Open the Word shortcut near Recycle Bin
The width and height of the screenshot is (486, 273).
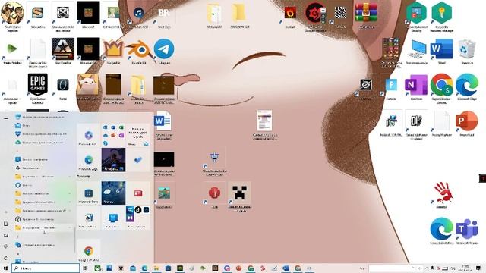[x=441, y=49]
